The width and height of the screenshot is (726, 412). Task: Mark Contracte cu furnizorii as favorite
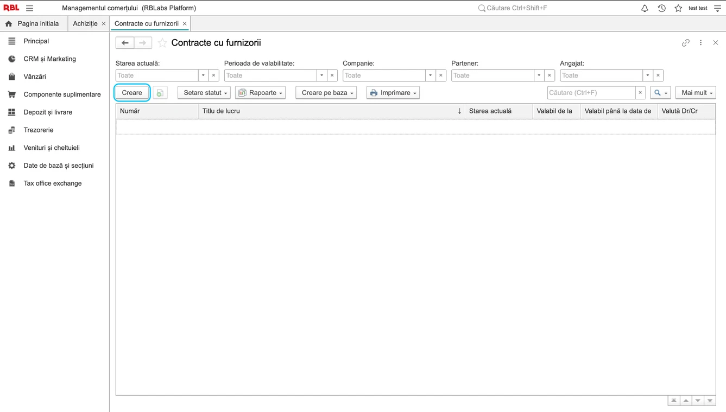coord(162,43)
